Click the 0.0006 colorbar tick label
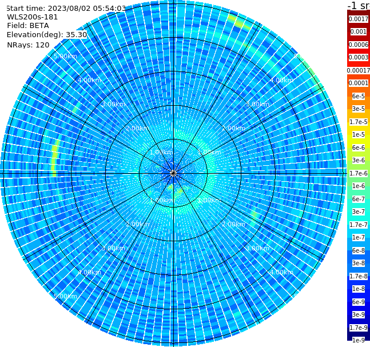Screen dimensions: 370x347 click(x=359, y=45)
